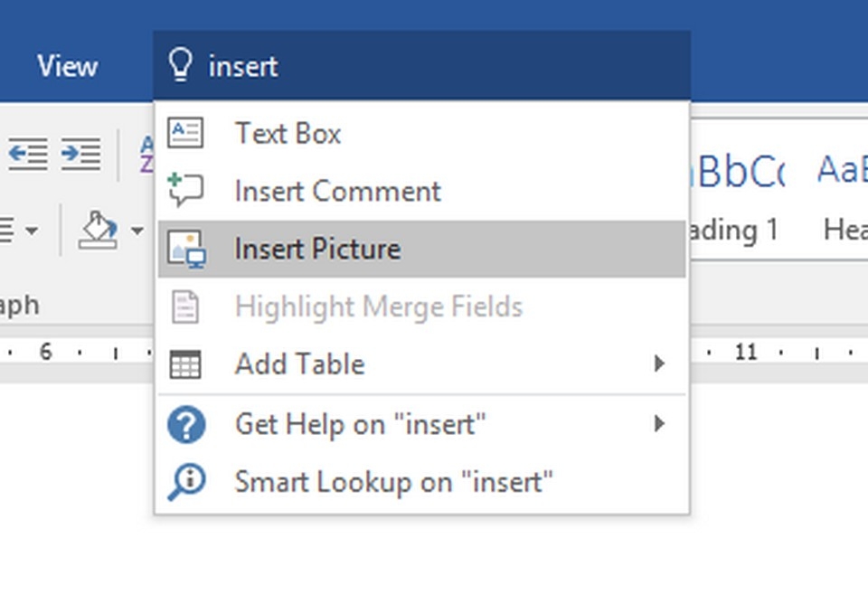
Task: Open the View ribbon tab
Action: click(x=67, y=66)
